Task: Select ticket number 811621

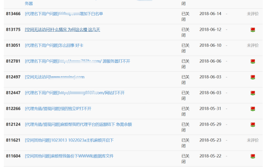Action: pos(13,140)
